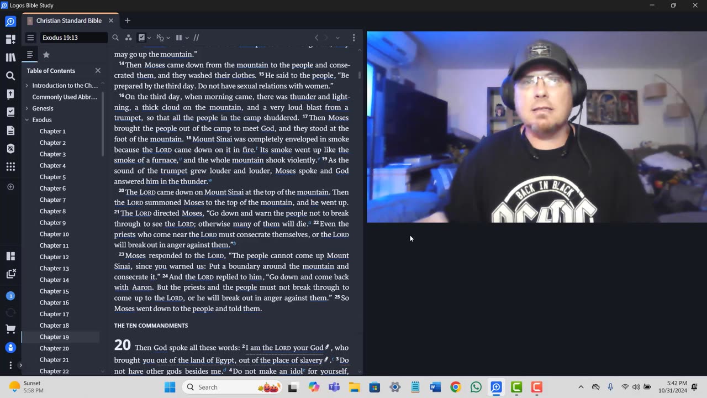Toggle the notes and highlights checkbox icon
This screenshot has height=398, width=707.
tap(141, 38)
